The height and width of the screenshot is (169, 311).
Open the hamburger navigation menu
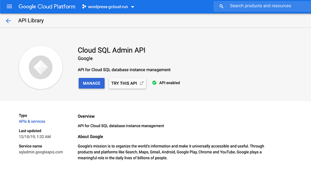point(9,7)
